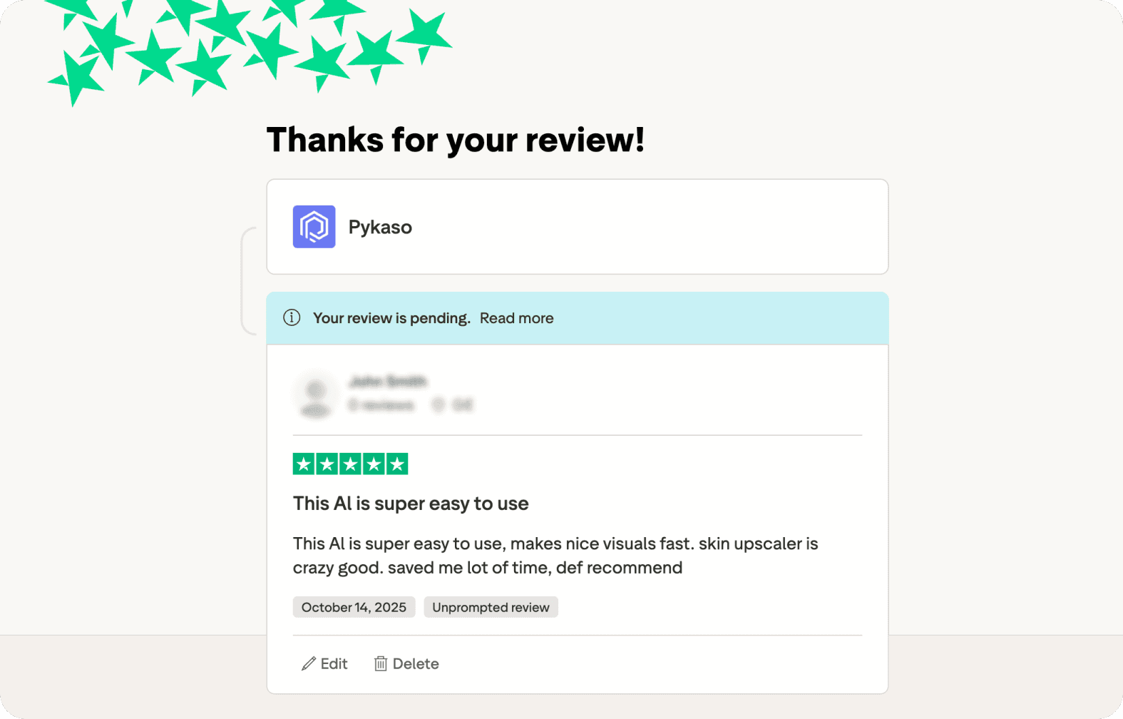Screen dimensions: 1123x719
Task: Click the first green rating star
Action: click(304, 464)
